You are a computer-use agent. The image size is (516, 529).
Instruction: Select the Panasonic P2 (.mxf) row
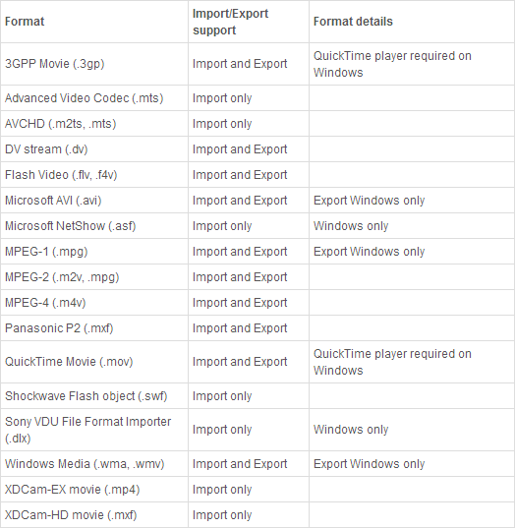(x=258, y=328)
